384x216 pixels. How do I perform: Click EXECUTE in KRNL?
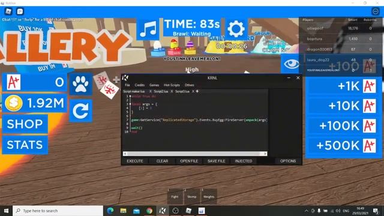[x=135, y=161]
